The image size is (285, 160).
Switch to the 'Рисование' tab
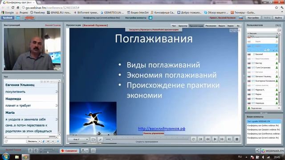pyautogui.click(x=211, y=26)
